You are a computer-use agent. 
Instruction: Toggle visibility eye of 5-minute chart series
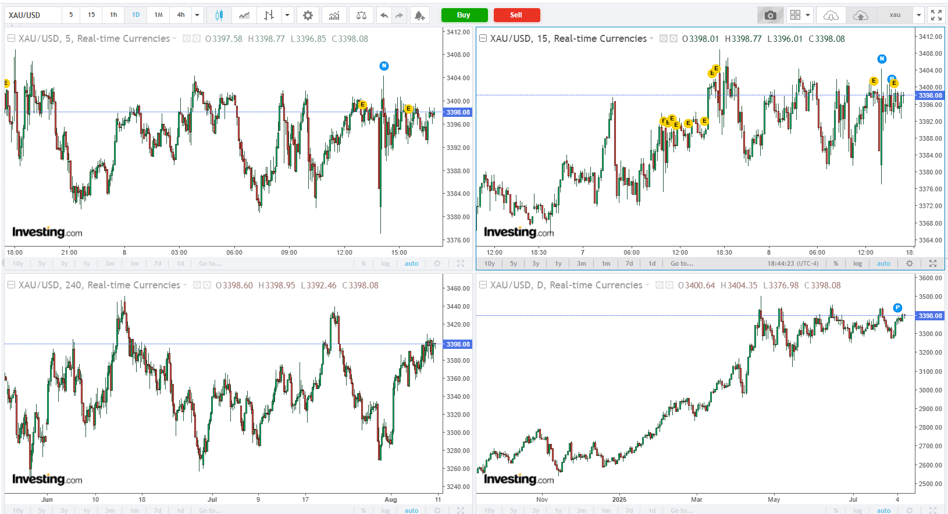pyautogui.click(x=187, y=38)
